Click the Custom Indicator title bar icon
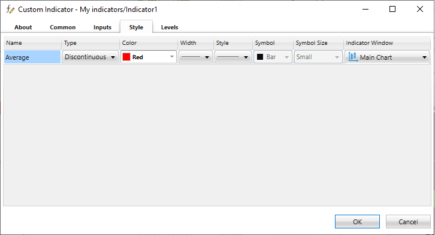 pyautogui.click(x=10, y=10)
